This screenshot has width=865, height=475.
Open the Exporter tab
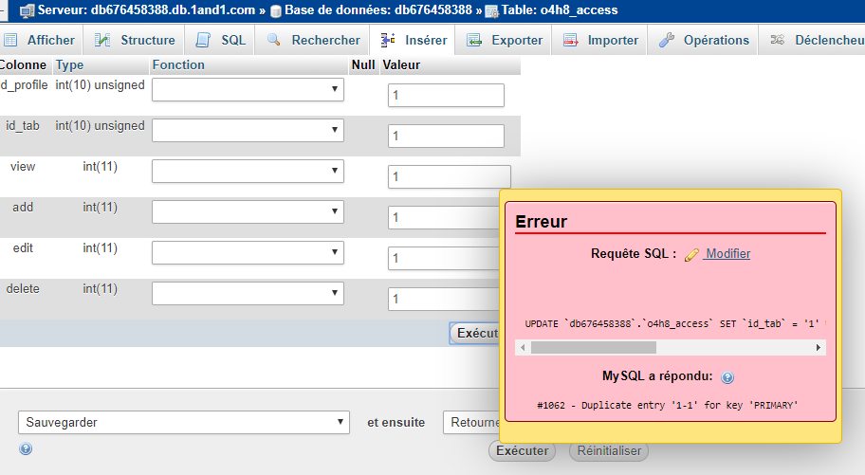[x=504, y=40]
